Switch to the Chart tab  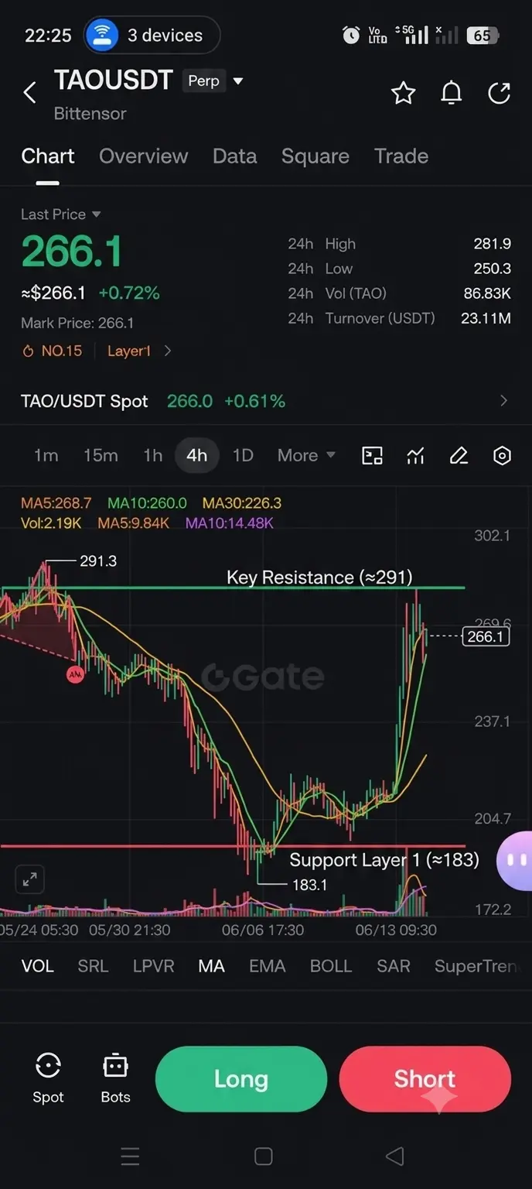pyautogui.click(x=48, y=156)
